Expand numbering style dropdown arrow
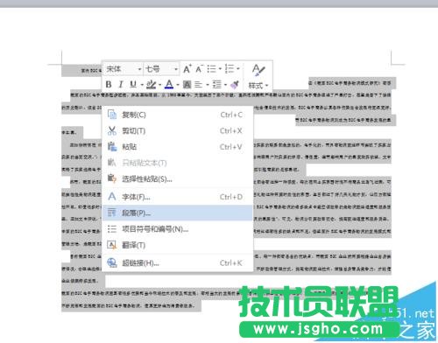 (x=238, y=69)
